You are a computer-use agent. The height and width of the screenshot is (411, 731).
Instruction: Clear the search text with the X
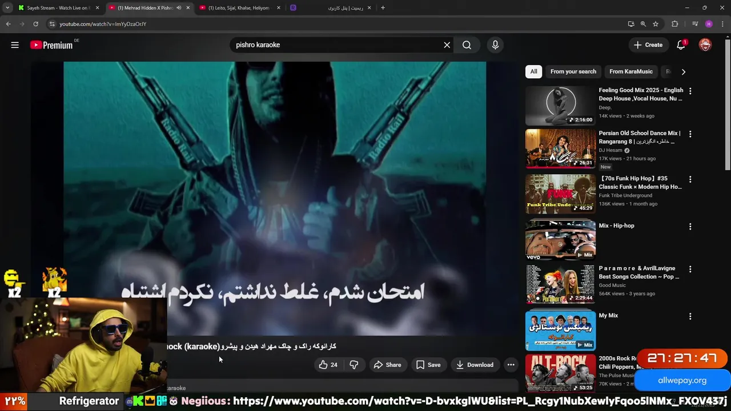447,45
